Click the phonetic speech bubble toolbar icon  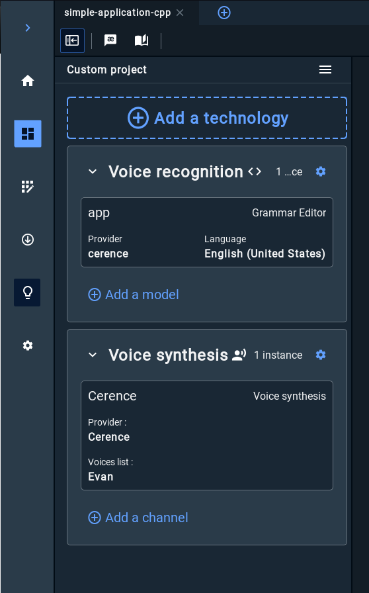pyautogui.click(x=110, y=40)
